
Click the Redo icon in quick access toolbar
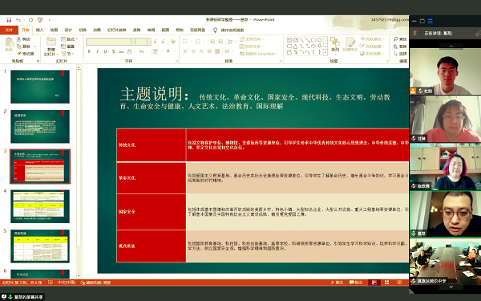tap(30, 20)
